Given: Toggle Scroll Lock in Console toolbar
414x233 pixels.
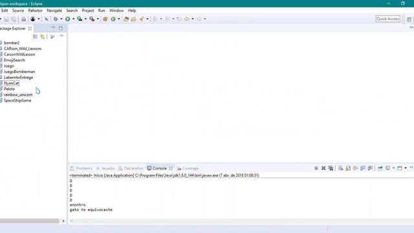Looking at the screenshot, I should [348, 168].
